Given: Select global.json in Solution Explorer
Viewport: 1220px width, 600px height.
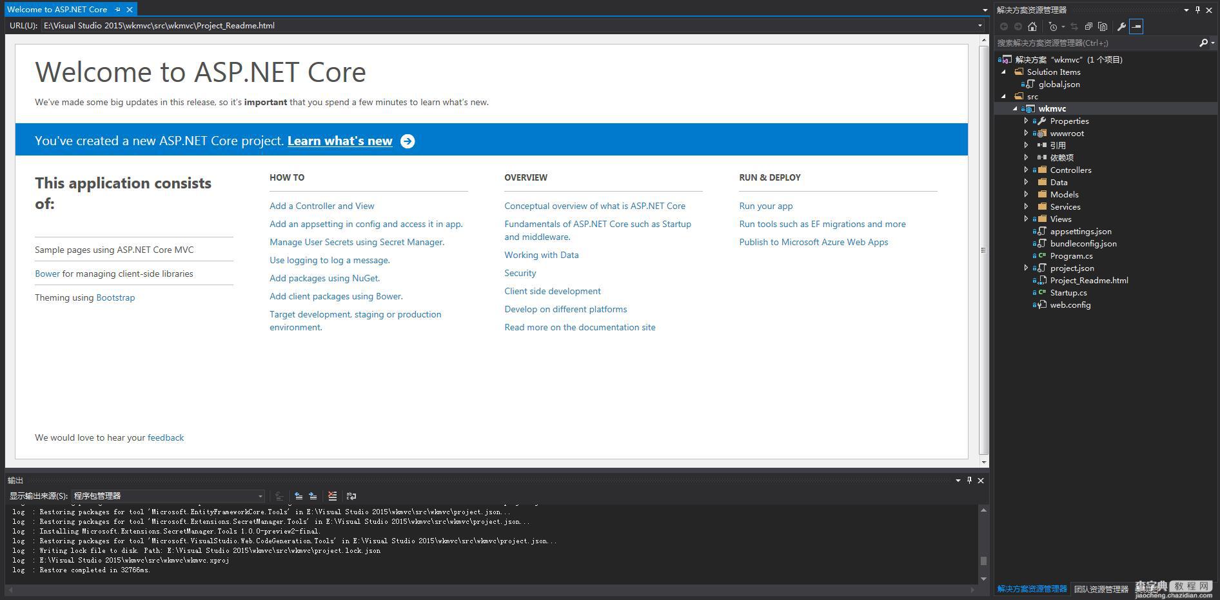Looking at the screenshot, I should [1059, 84].
